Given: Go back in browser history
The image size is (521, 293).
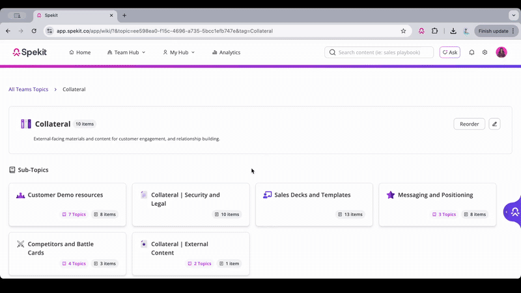Looking at the screenshot, I should point(8,31).
